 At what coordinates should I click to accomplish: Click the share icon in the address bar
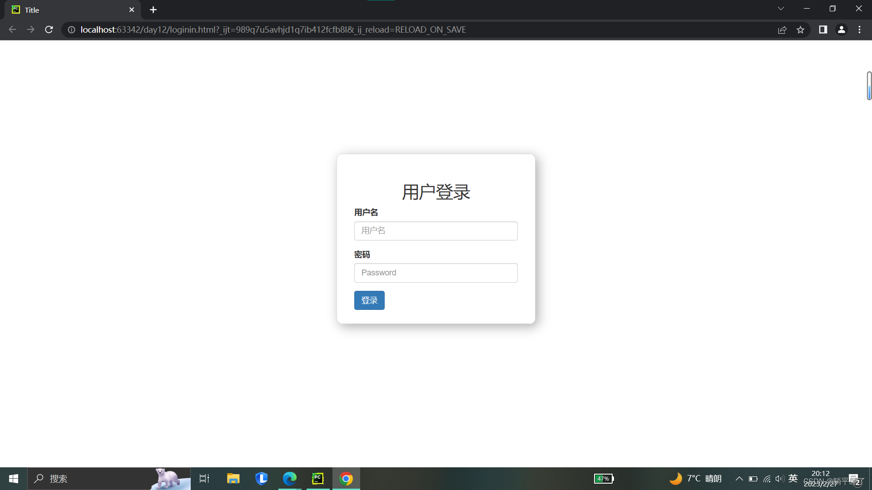pyautogui.click(x=782, y=29)
